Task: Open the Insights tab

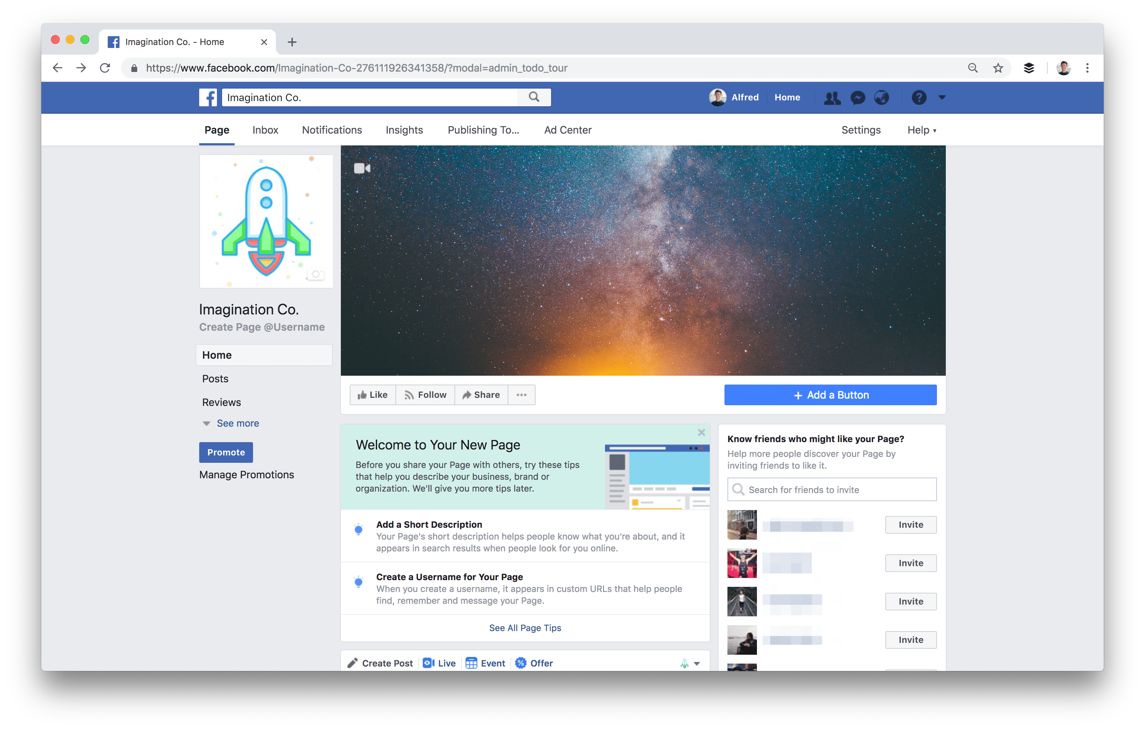Action: [403, 130]
